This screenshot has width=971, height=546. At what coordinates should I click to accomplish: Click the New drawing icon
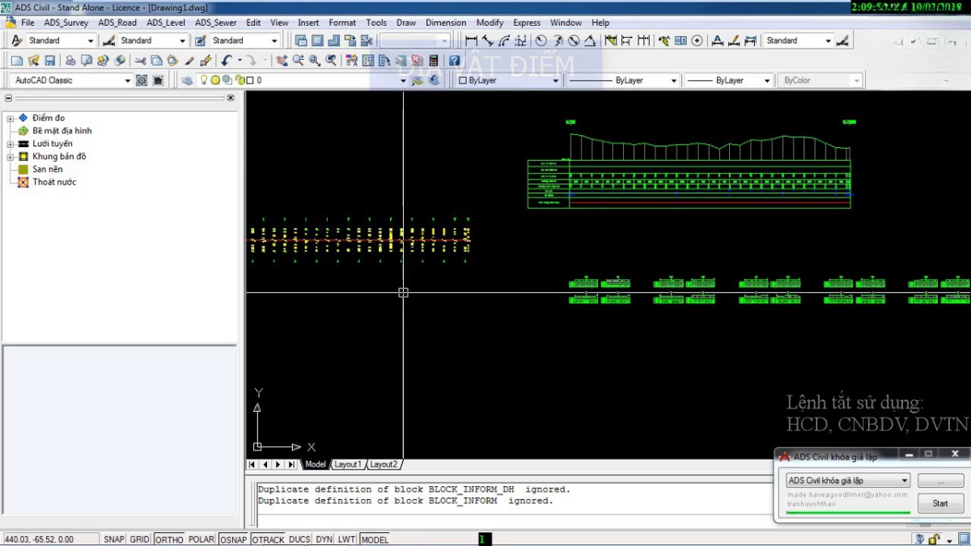pyautogui.click(x=16, y=61)
